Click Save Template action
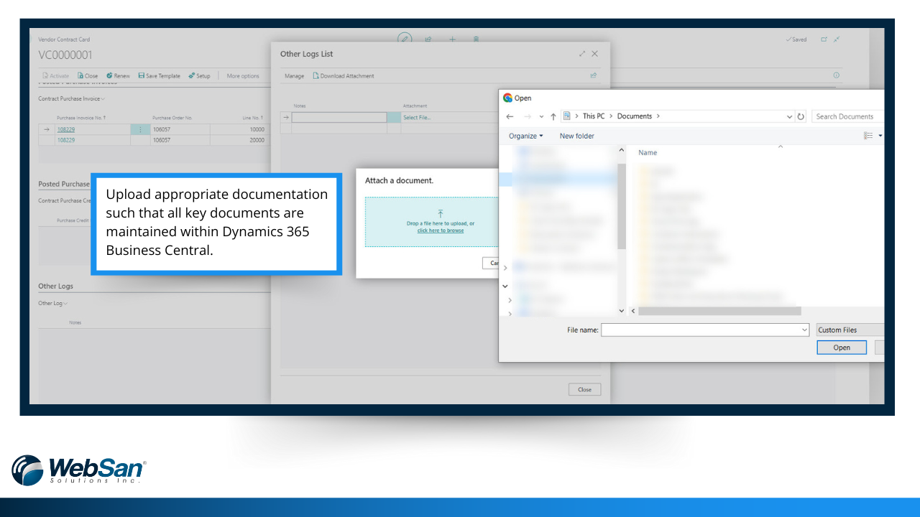Screen dimensions: 920x517 160,76
